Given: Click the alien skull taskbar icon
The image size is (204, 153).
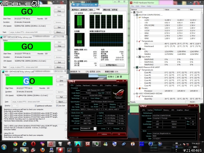Looking at the screenshot, I should click(60, 144).
